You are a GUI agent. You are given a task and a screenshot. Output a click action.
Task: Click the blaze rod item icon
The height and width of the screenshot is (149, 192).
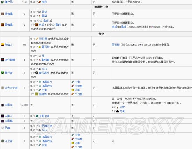pyautogui.click(x=37, y=39)
